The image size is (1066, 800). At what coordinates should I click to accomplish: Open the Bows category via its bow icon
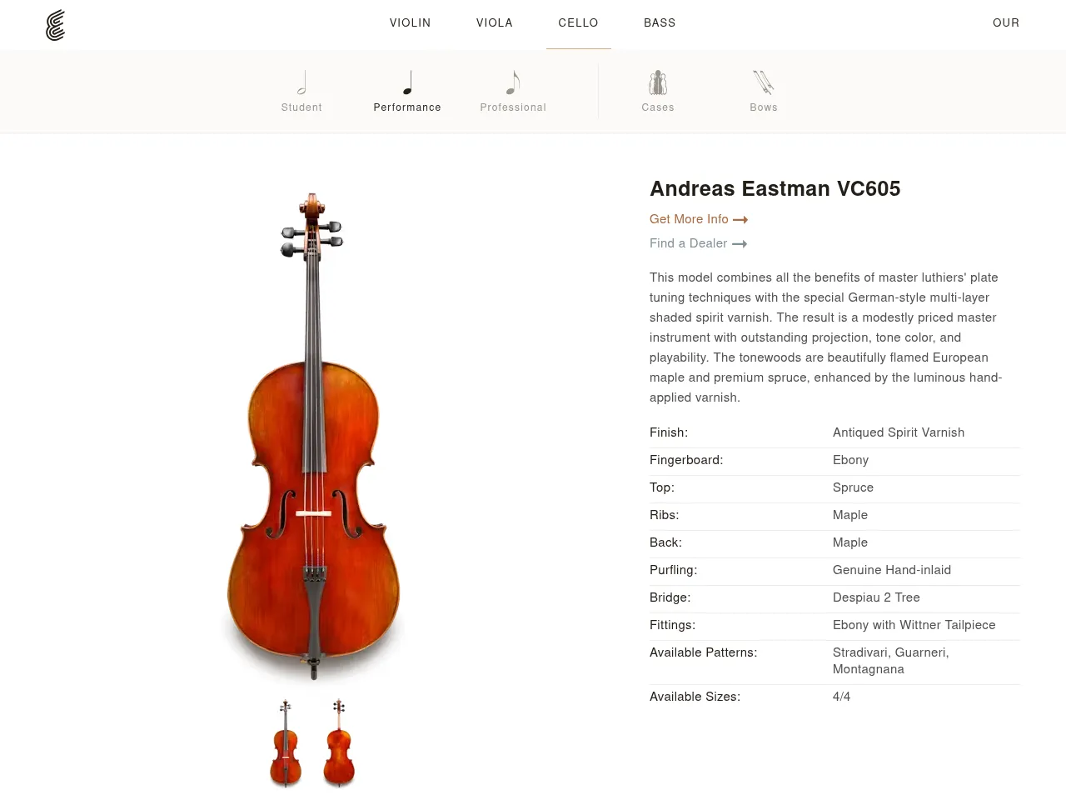click(764, 82)
